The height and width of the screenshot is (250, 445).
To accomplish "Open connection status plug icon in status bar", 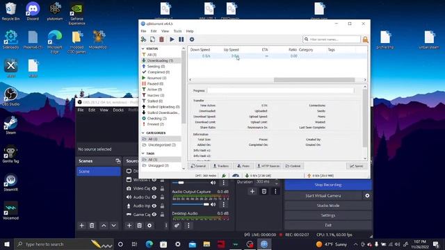I will 224,176.
